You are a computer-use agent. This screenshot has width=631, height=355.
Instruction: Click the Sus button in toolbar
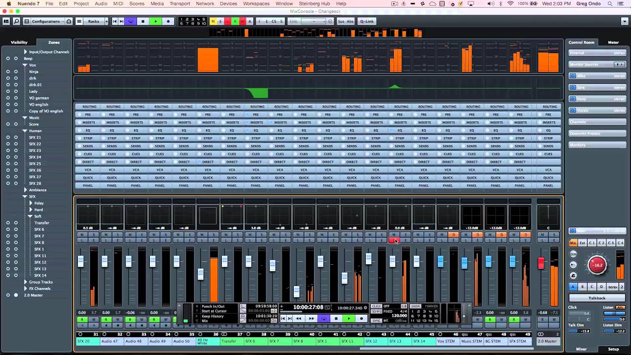tap(341, 21)
